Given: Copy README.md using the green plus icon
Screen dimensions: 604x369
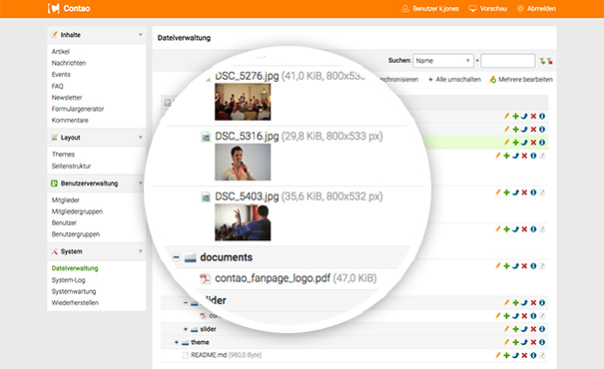Looking at the screenshot, I should click(506, 355).
